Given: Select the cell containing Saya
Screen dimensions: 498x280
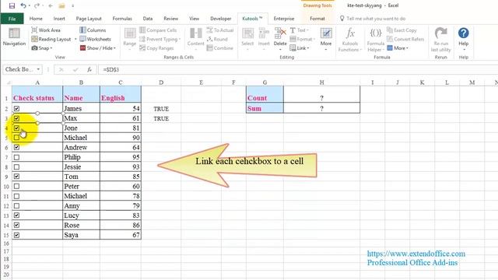Looking at the screenshot, I should coord(81,235).
